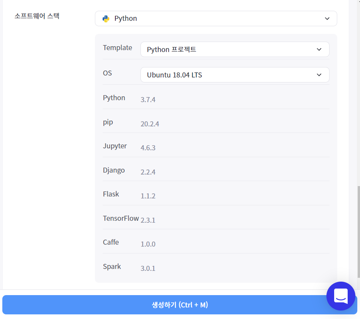
Task: Click the Django version 2.2.4 value
Action: tap(148, 172)
